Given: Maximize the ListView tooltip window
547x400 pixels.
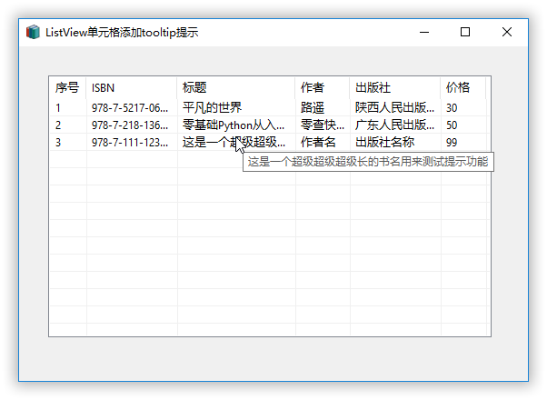Looking at the screenshot, I should tap(465, 32).
